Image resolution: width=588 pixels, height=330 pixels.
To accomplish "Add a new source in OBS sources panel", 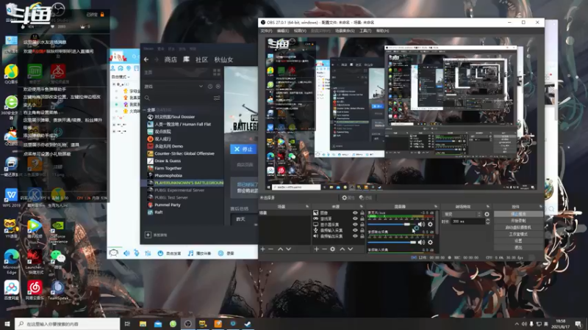I will tap(316, 249).
